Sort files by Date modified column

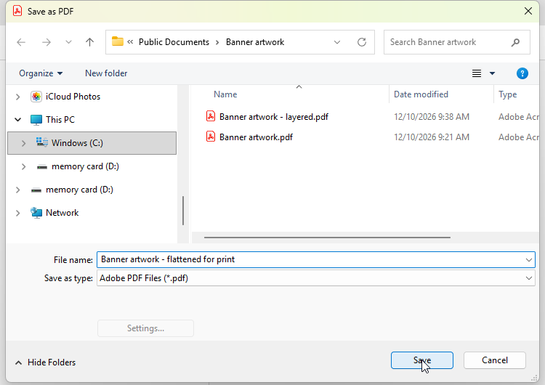coord(421,94)
